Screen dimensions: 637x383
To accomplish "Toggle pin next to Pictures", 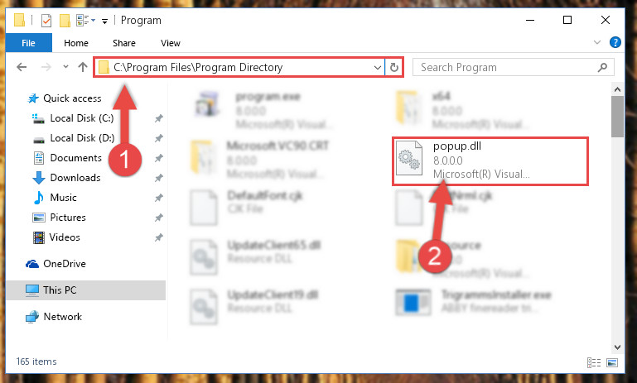I will (x=159, y=218).
